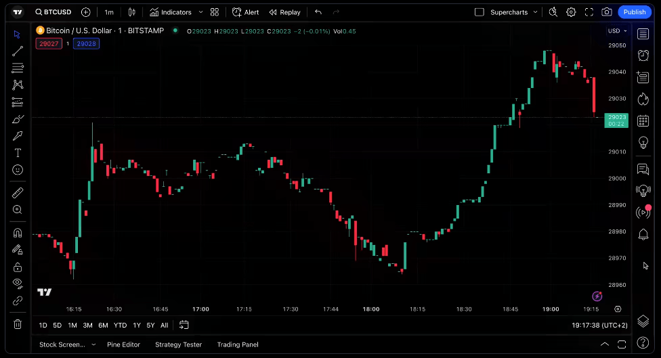Set range to All
The height and width of the screenshot is (358, 661).
[165, 325]
